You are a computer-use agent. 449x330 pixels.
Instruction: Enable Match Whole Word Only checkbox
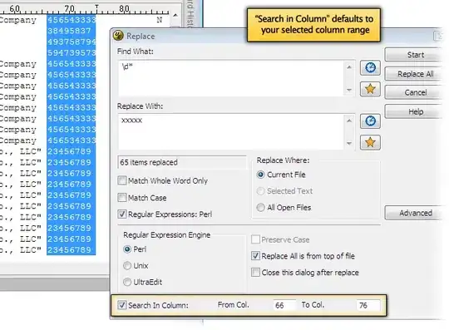[121, 180]
